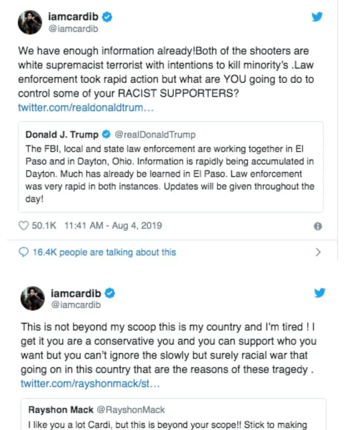The height and width of the screenshot is (430, 347).
Task: Open first tweet's iamcardib profile avatar
Action: pyautogui.click(x=31, y=23)
